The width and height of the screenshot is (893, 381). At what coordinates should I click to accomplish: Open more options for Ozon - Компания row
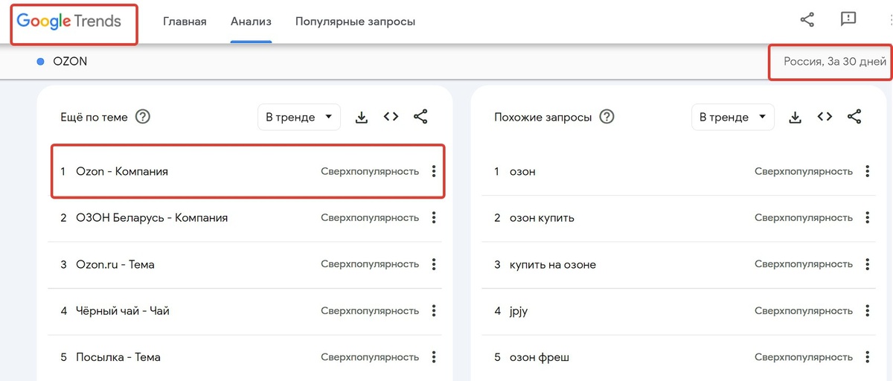click(x=434, y=171)
